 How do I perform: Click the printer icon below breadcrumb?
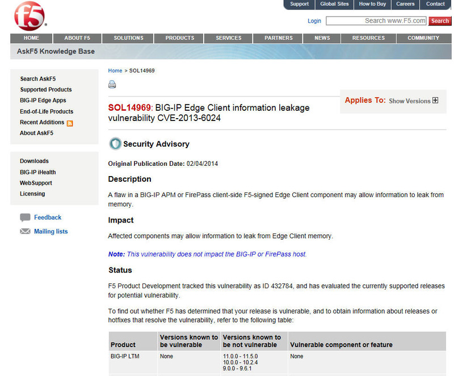pyautogui.click(x=112, y=85)
